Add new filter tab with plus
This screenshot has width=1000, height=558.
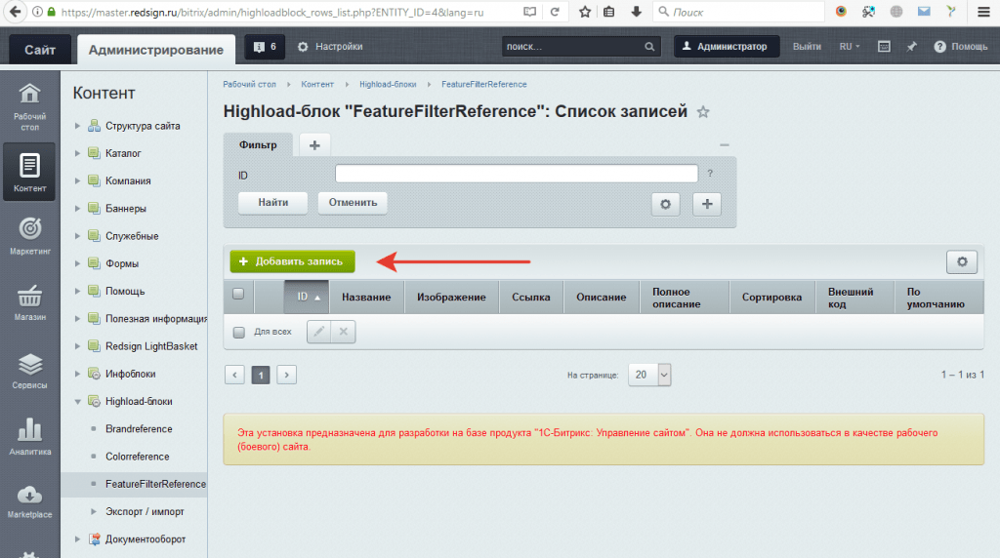314,145
